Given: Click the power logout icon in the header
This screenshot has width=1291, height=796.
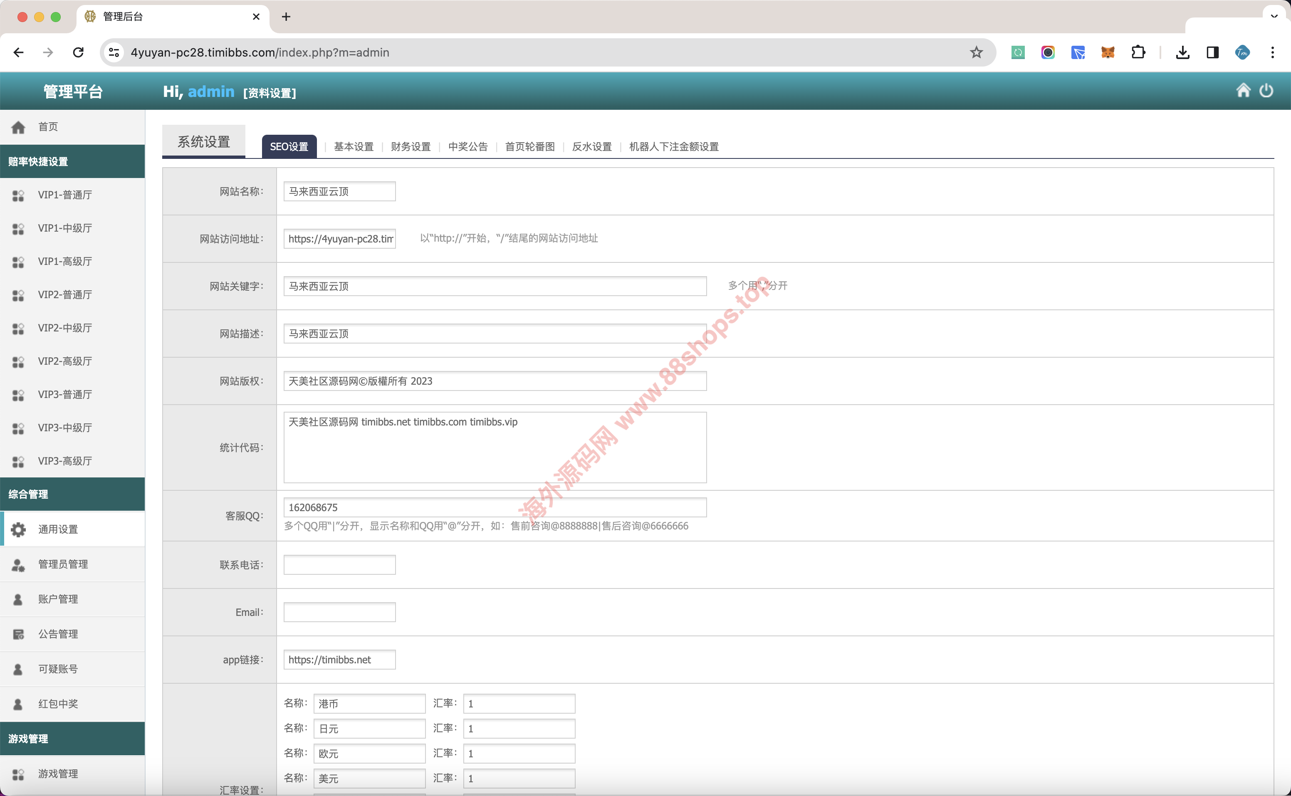Looking at the screenshot, I should point(1266,91).
